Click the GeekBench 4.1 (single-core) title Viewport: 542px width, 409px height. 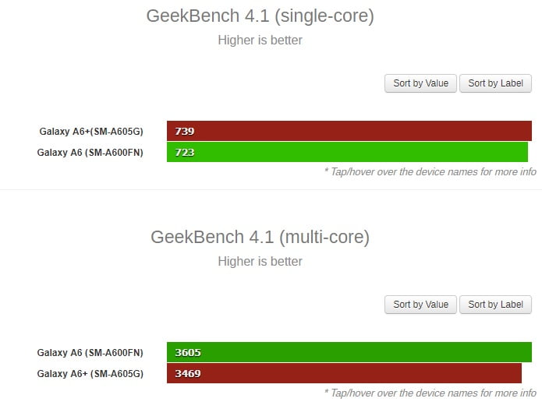tap(260, 16)
